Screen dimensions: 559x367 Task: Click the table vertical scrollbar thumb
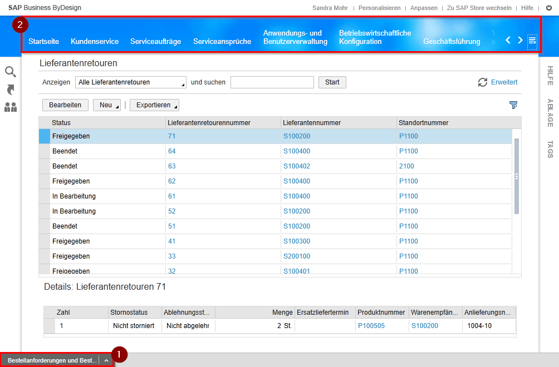click(x=517, y=176)
